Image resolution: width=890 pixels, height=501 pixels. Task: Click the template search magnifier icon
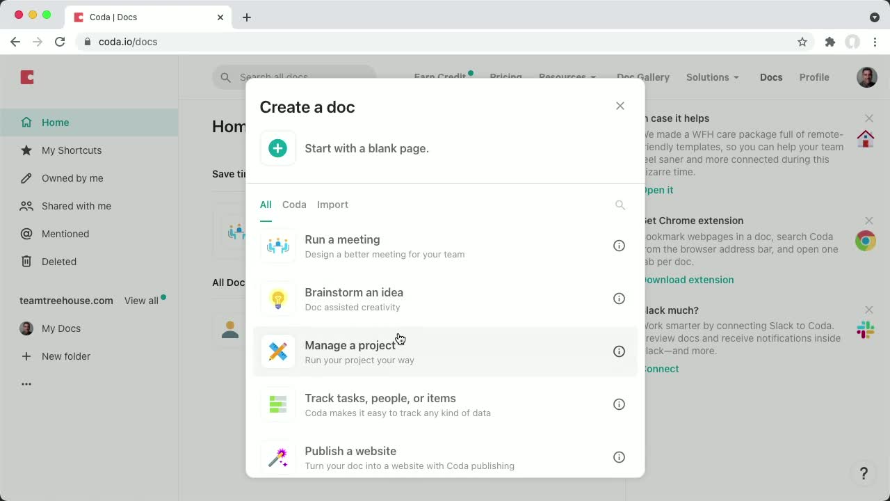coord(620,205)
